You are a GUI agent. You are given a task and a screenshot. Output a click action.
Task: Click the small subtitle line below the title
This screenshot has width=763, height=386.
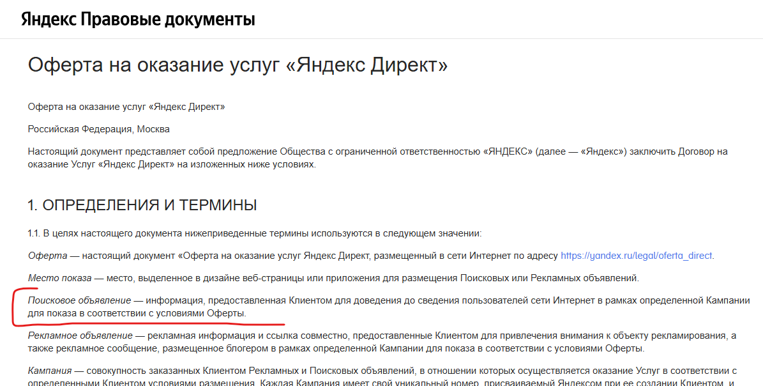[126, 107]
